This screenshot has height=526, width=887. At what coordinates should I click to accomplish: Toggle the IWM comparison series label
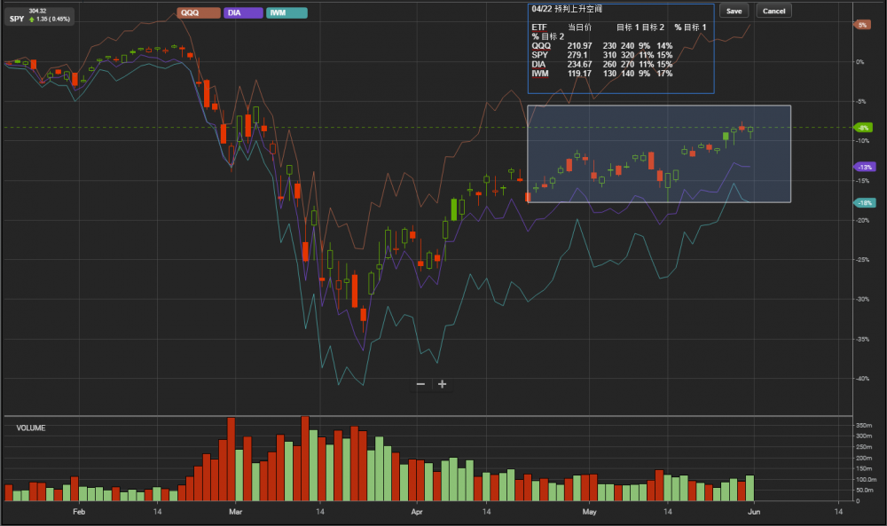coord(287,12)
